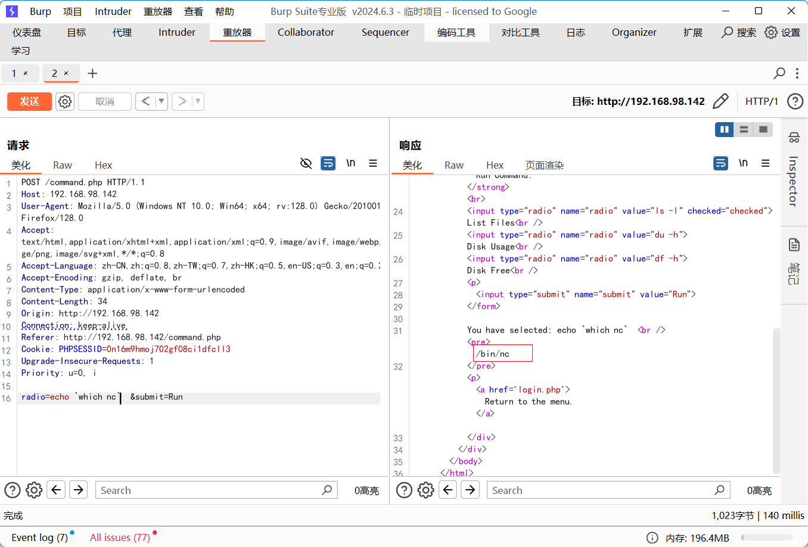Open the send options gear beside 发送
808x547 pixels.
coord(65,102)
